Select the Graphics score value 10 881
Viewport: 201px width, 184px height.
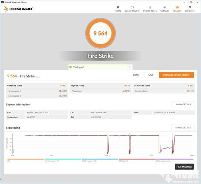tap(63, 86)
